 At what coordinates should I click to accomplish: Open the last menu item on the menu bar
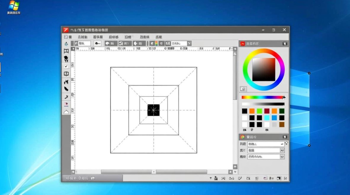pyautogui.click(x=159, y=37)
